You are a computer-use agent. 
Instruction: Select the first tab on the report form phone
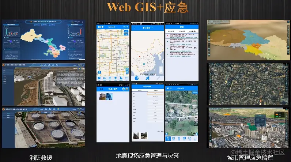pos(140,90)
